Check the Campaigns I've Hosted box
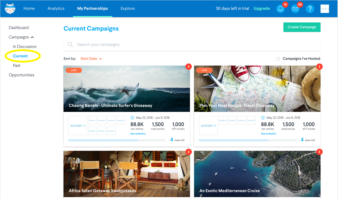Viewport: 338px width, 199px height. (278, 59)
